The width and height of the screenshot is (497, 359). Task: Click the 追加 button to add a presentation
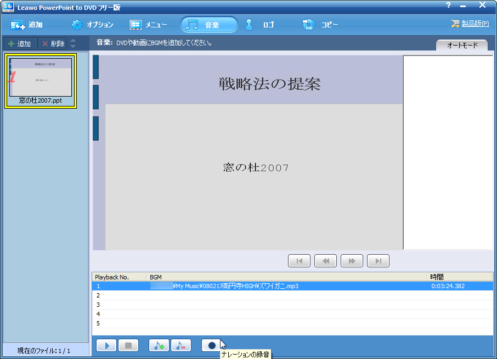[20, 43]
